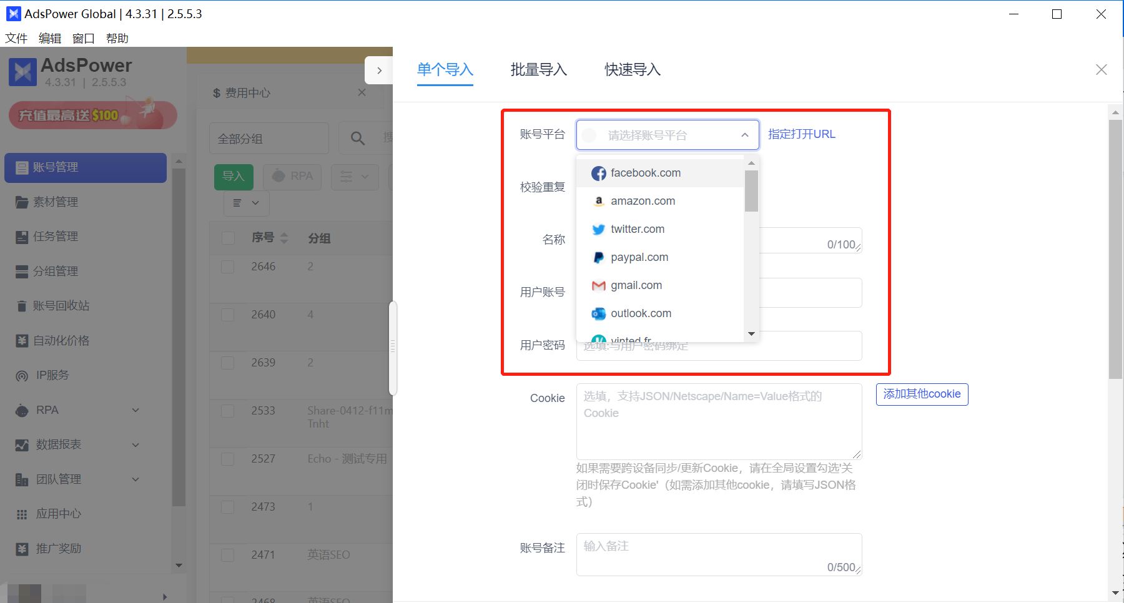Check the row 2640 checkbox

(228, 315)
